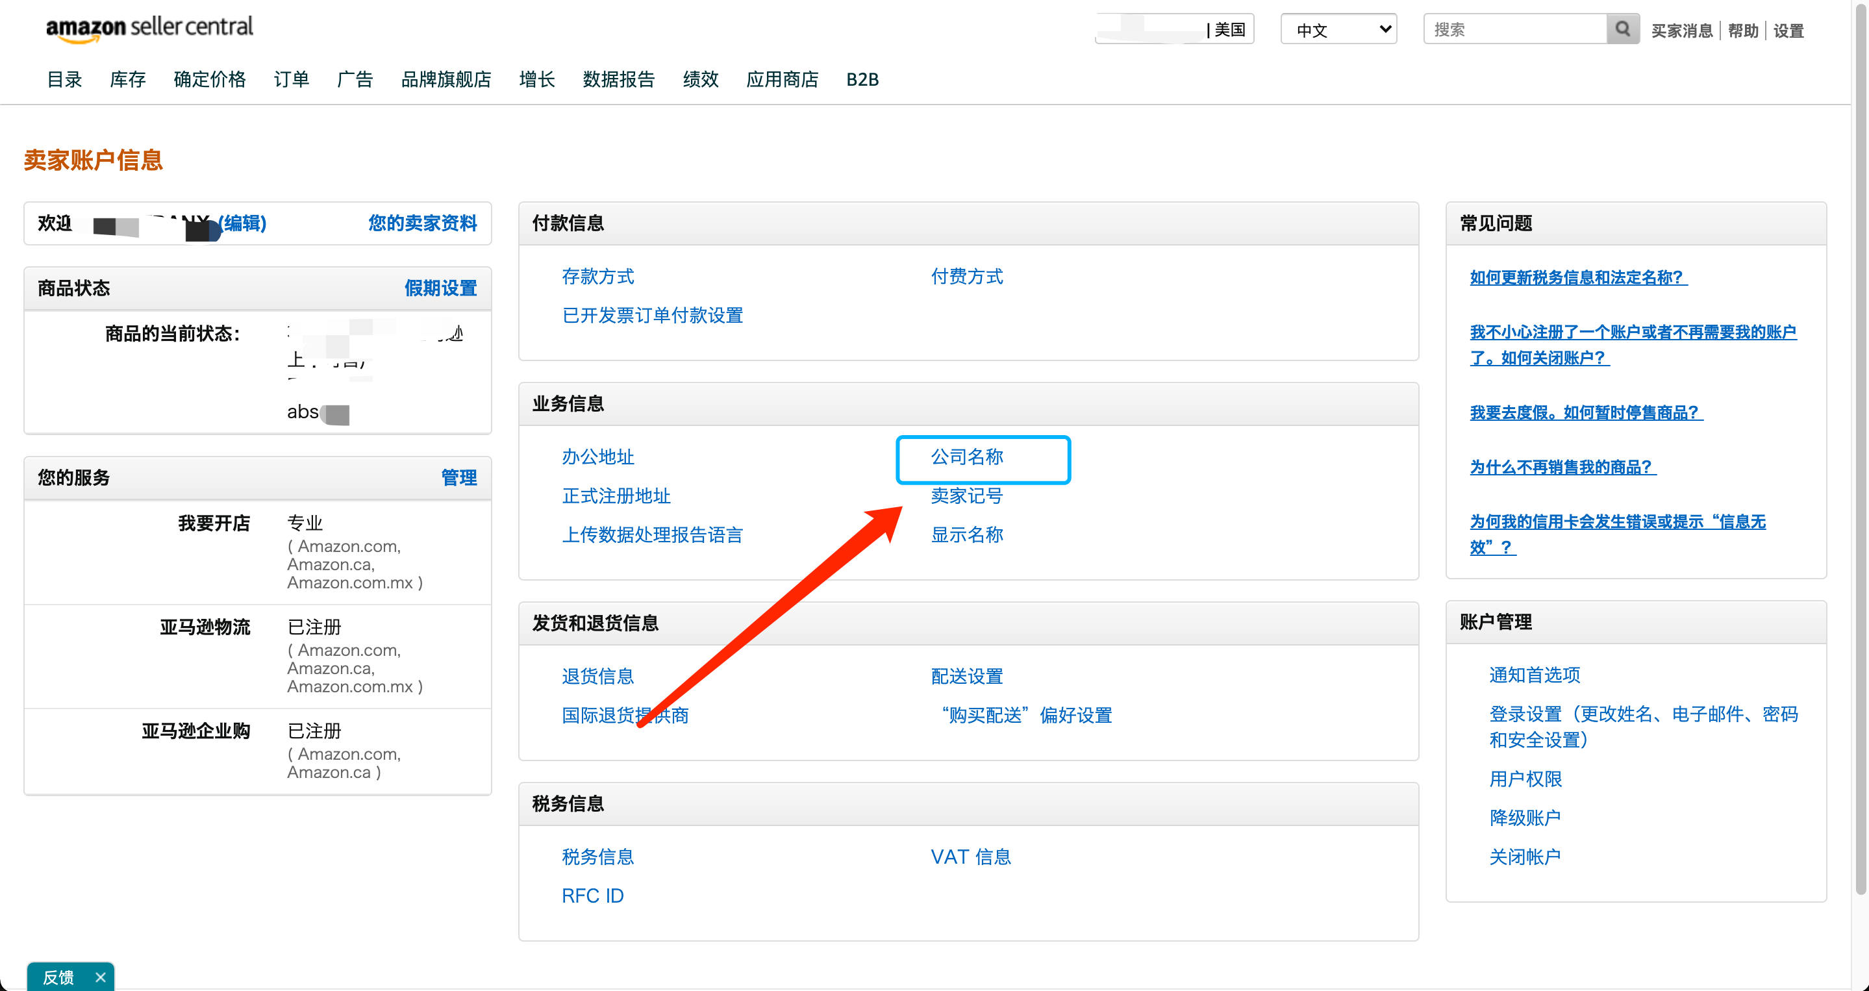Close the feedback tab with X
The height and width of the screenshot is (991, 1869).
point(101,977)
